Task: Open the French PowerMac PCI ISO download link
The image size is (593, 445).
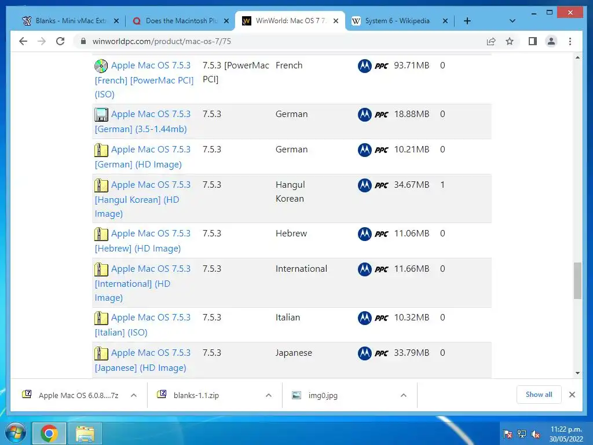Action: tap(144, 80)
